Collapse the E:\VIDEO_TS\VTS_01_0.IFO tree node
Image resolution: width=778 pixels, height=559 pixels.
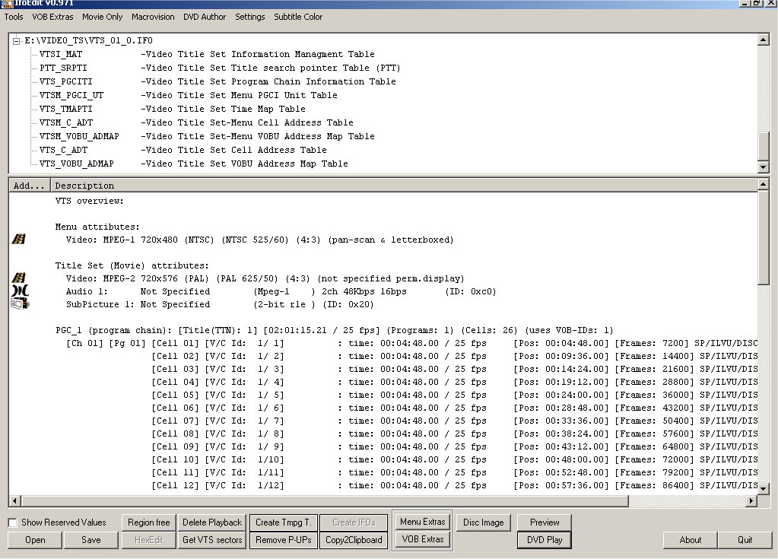click(x=17, y=40)
